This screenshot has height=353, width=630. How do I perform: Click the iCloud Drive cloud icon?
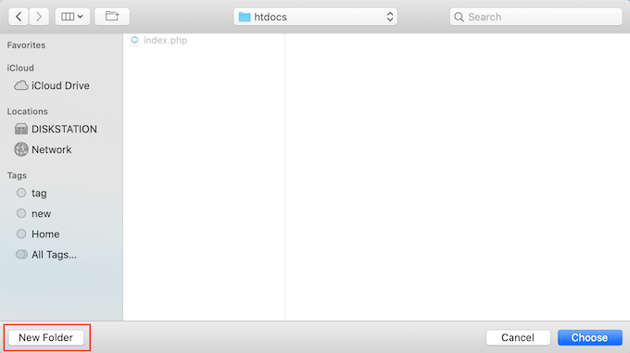click(21, 85)
